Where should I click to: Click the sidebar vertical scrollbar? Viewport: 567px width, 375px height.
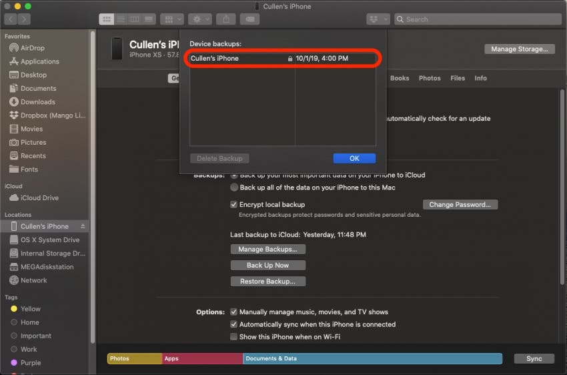[x=93, y=187]
